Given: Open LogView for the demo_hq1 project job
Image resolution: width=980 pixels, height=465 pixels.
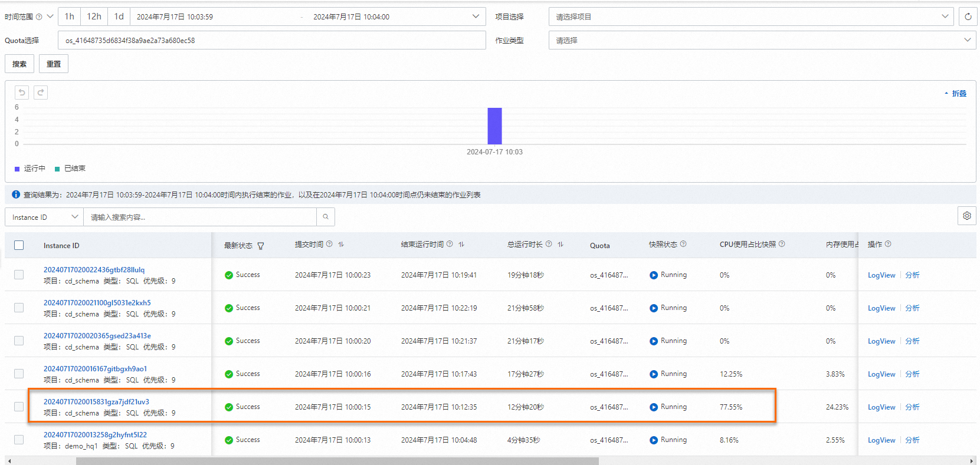Looking at the screenshot, I should click(881, 440).
